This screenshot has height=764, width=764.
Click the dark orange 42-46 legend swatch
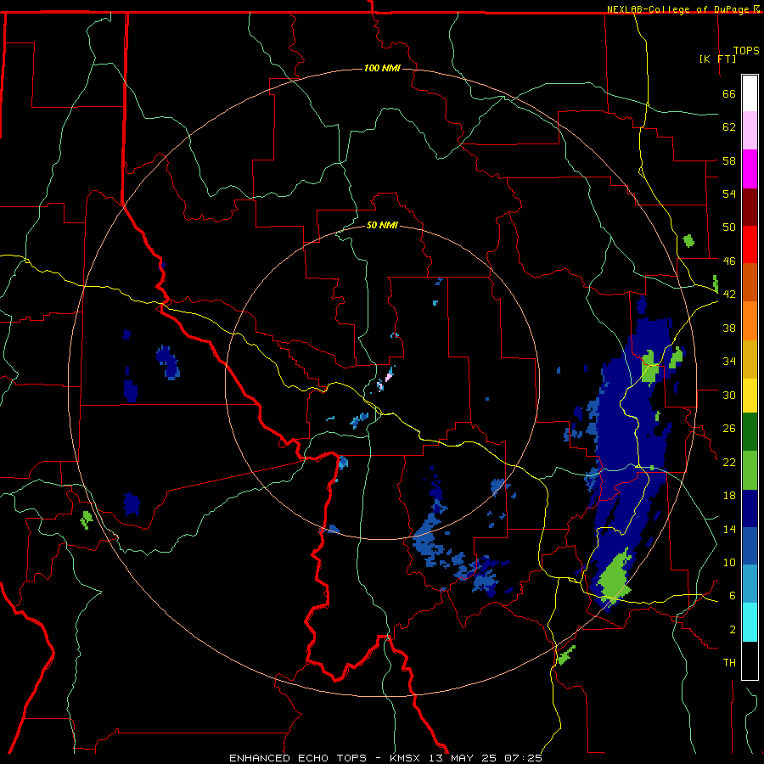[750, 282]
